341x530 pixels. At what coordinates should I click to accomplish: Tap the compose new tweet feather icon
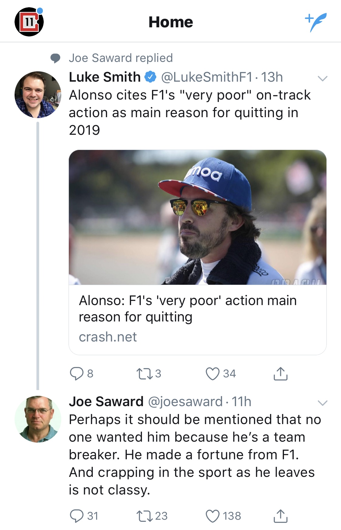point(316,22)
